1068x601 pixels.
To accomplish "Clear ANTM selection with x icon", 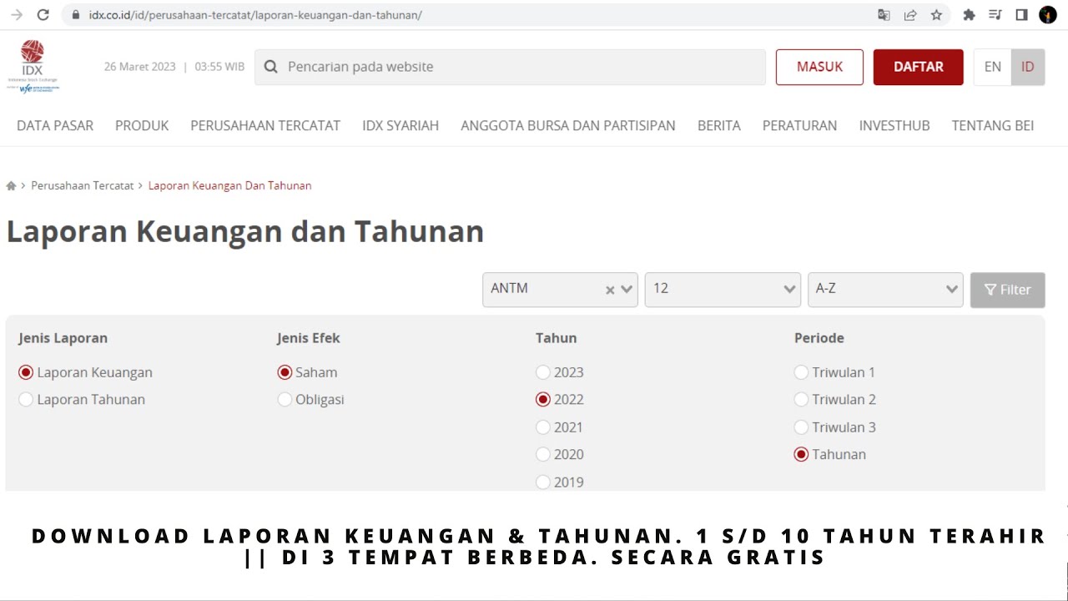I will [x=610, y=290].
